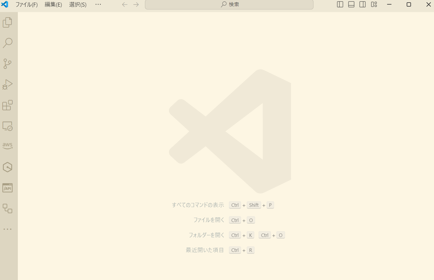Open the ファイル(F) menu
434x280 pixels.
(x=26, y=5)
